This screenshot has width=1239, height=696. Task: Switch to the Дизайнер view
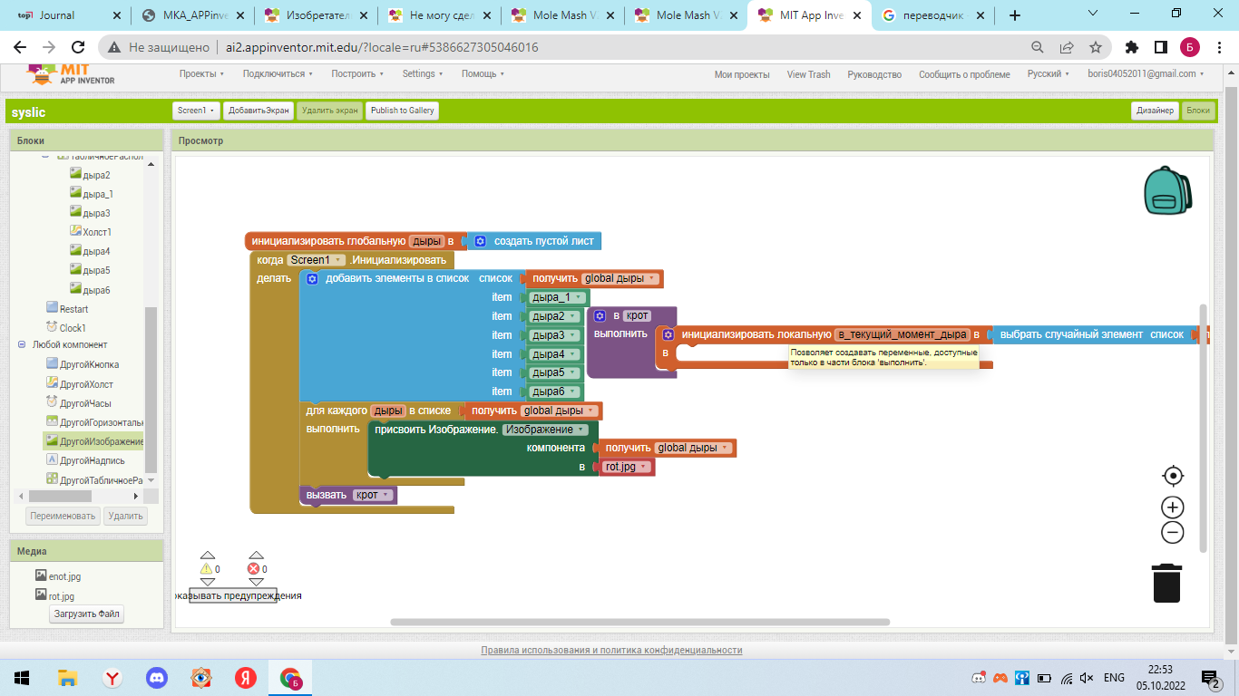[x=1155, y=111]
